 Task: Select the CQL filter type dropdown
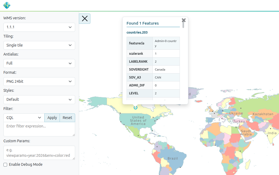click(x=24, y=118)
